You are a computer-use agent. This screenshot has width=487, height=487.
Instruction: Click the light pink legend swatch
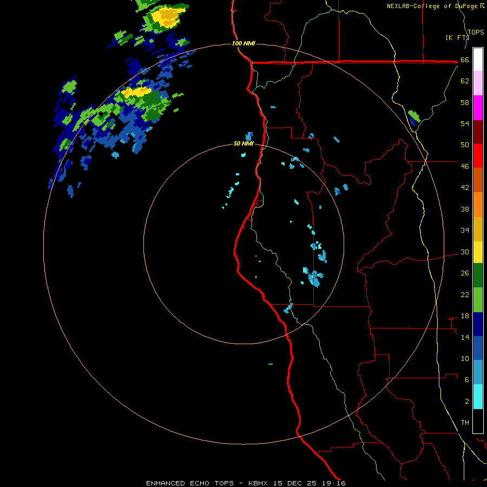click(478, 83)
